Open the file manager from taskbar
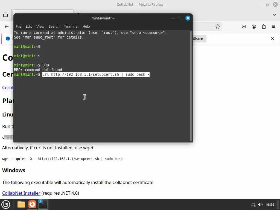The image size is (280, 210). [21, 204]
